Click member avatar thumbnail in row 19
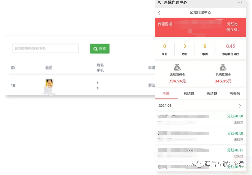This screenshot has width=252, height=175. pos(49,83)
